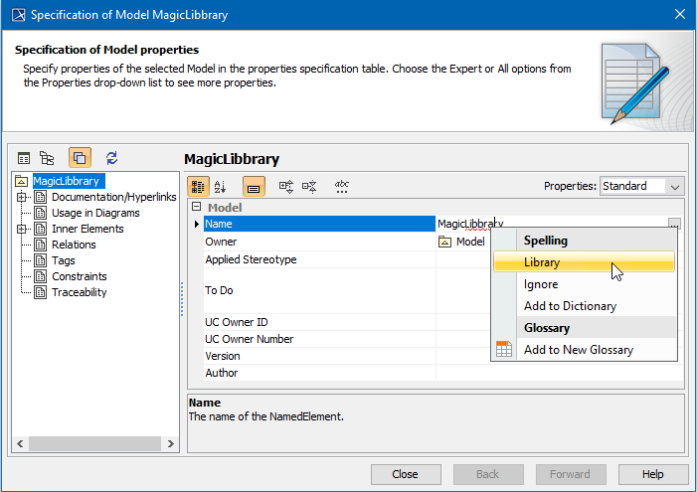Click the rightmost properties toolbar icon
The width and height of the screenshot is (697, 492).
pos(342,186)
